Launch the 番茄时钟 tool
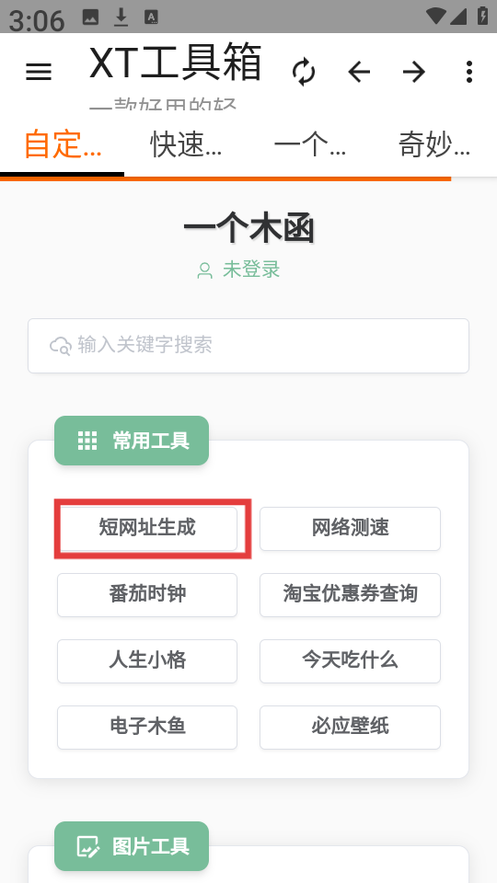This screenshot has height=883, width=497. (147, 595)
